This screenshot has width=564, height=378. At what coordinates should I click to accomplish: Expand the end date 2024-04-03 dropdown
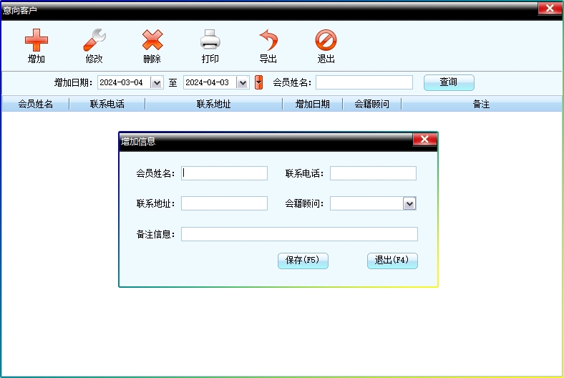pyautogui.click(x=243, y=82)
